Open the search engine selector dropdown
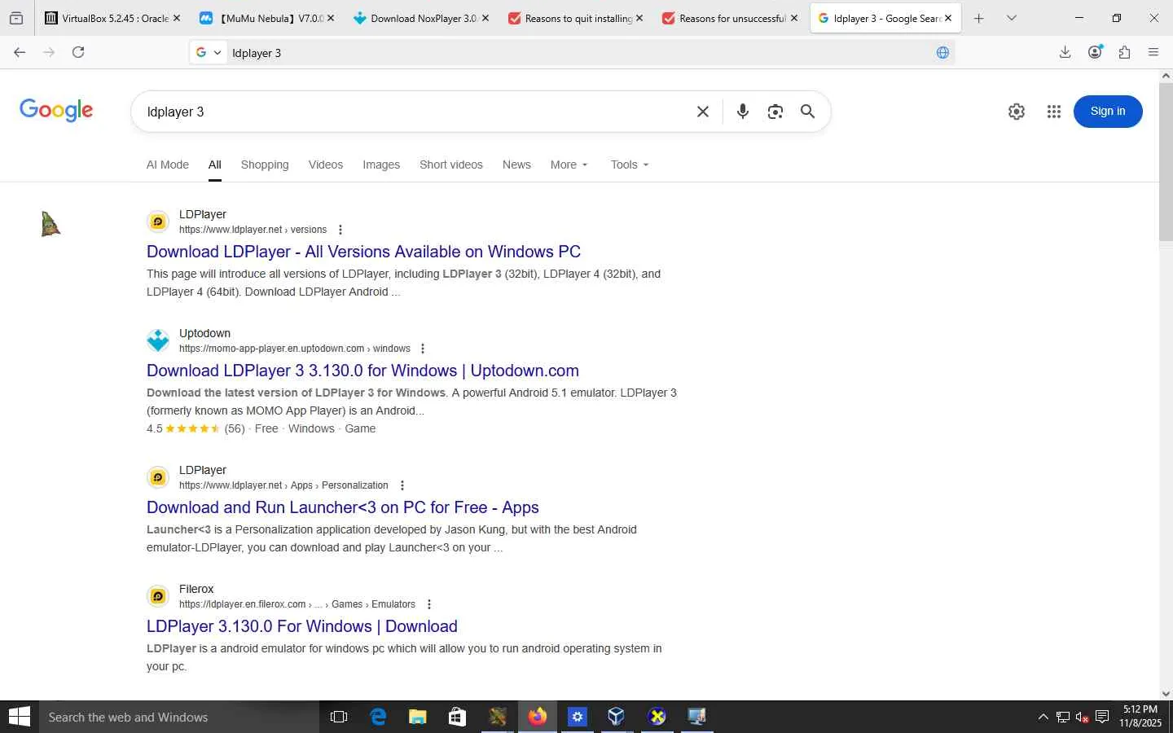 pos(209,53)
